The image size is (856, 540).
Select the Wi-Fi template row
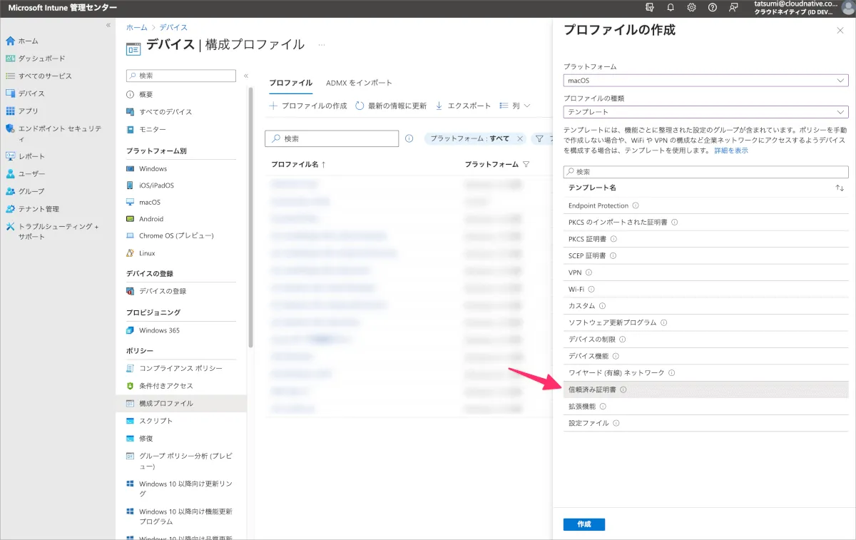coord(576,289)
